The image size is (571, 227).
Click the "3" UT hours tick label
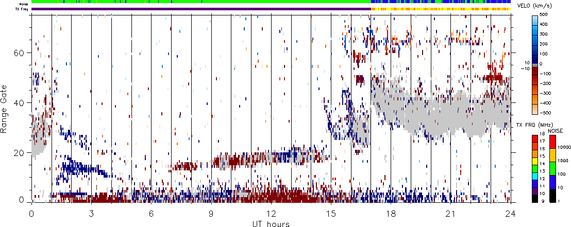coord(91,214)
